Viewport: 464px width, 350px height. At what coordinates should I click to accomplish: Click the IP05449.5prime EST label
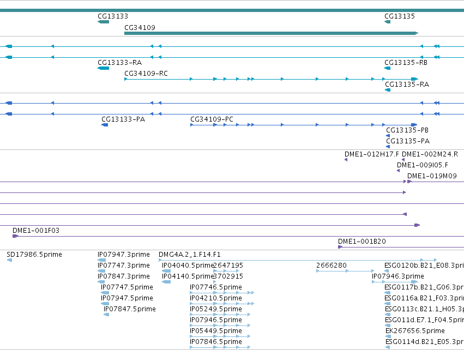216,331
